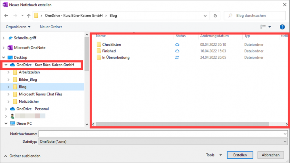The image size is (290, 163).
Task: Select Schnellzugriff in the navigation pane
Action: tap(25, 38)
